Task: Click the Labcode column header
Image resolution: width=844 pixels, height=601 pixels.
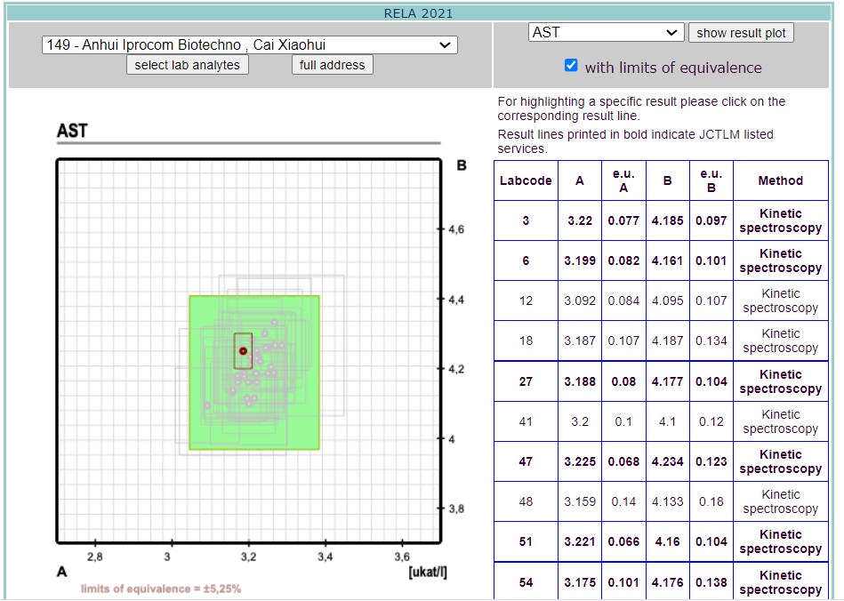Action: coord(526,180)
